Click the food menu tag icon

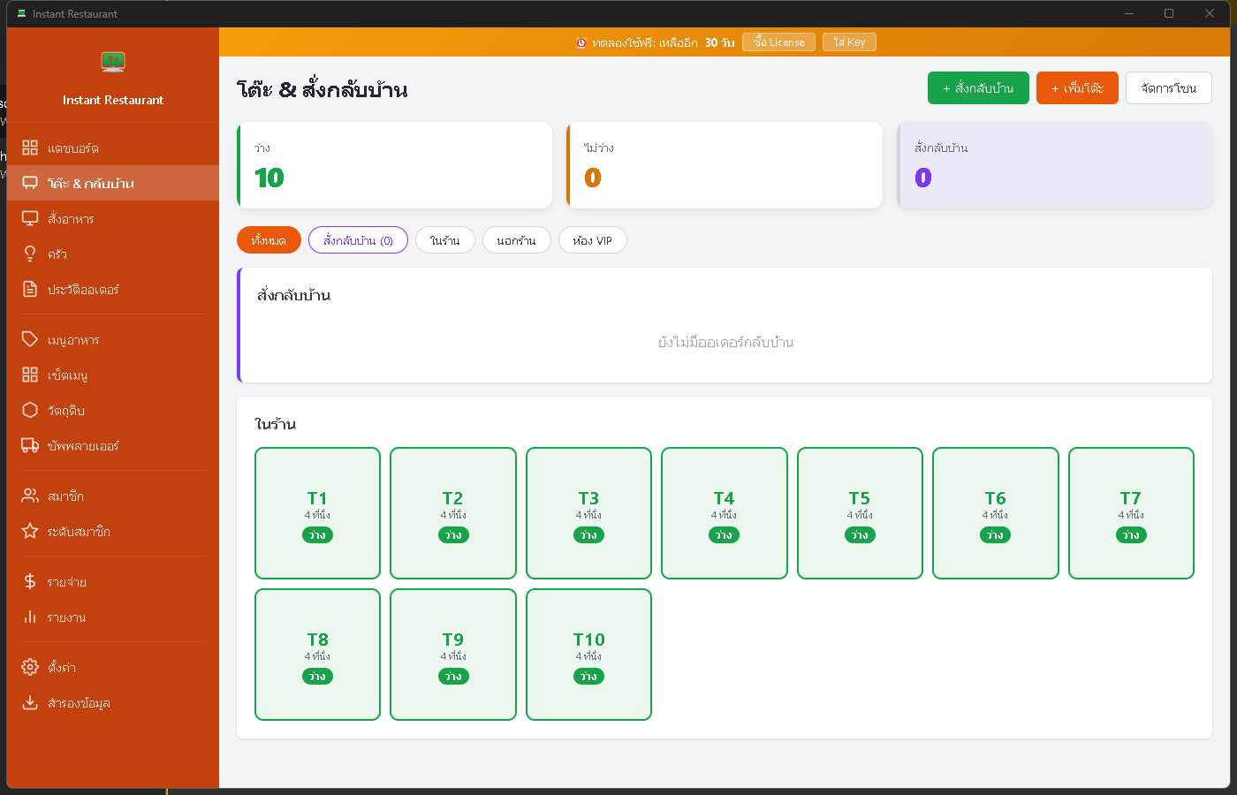30,339
